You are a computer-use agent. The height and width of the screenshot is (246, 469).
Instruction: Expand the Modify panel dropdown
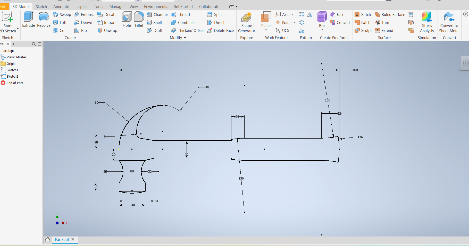185,38
